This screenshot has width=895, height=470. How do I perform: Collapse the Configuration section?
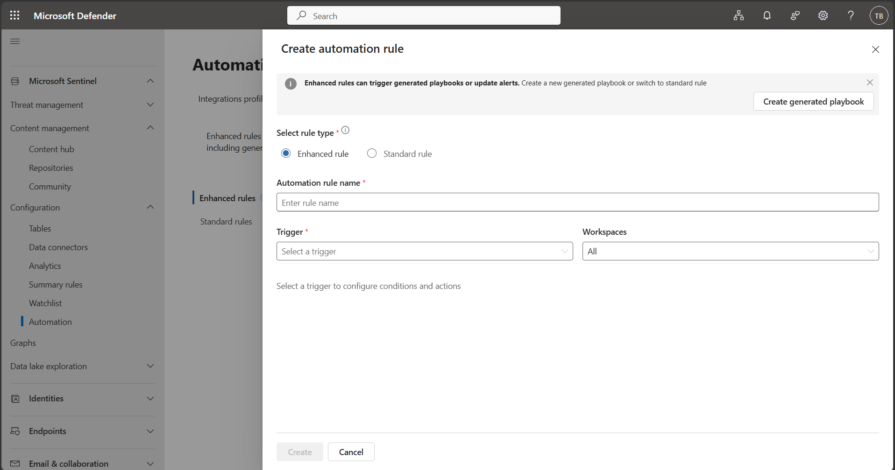tap(150, 207)
